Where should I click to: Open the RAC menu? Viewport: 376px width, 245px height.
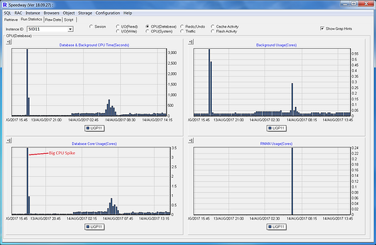(18, 13)
